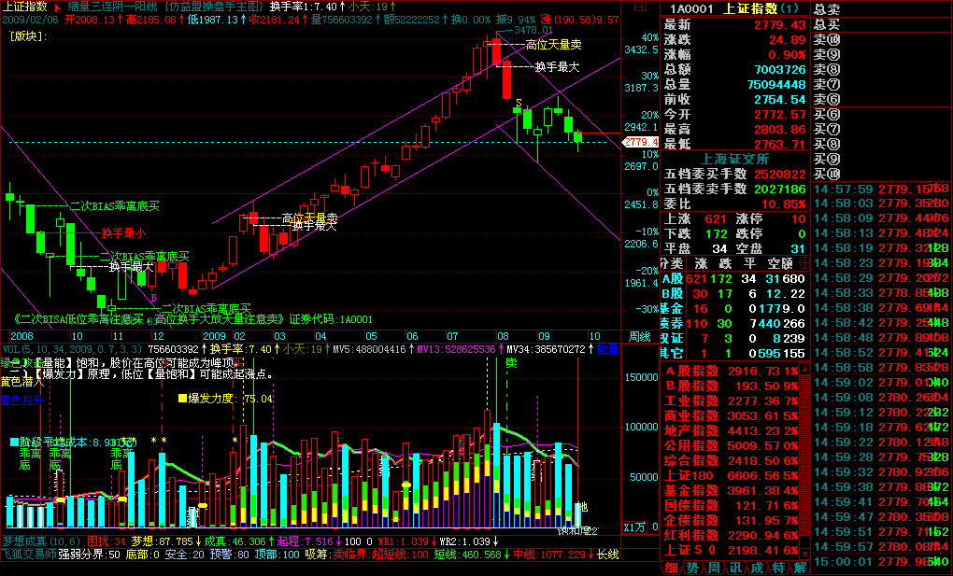The image size is (953, 576).
Task: Select the A股指数 row
Action: [x=732, y=371]
